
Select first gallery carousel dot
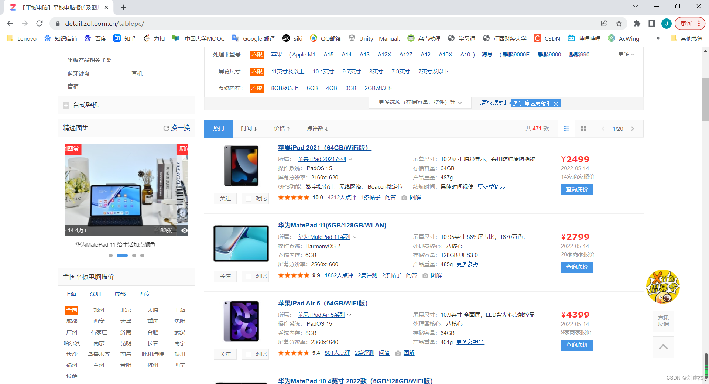point(111,256)
